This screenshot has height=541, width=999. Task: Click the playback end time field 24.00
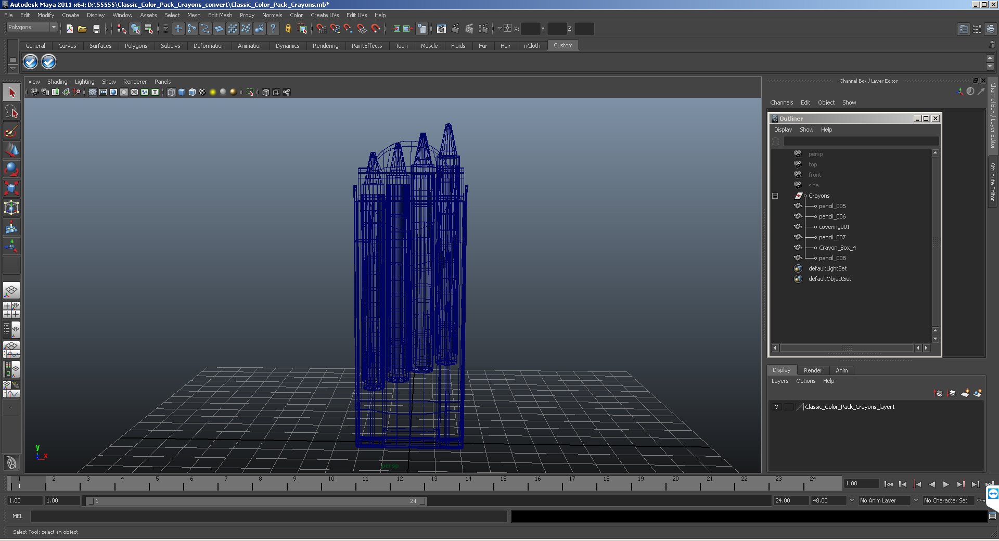(x=790, y=500)
